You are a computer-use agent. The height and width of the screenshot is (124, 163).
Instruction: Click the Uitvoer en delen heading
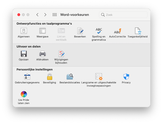[x=29, y=47]
